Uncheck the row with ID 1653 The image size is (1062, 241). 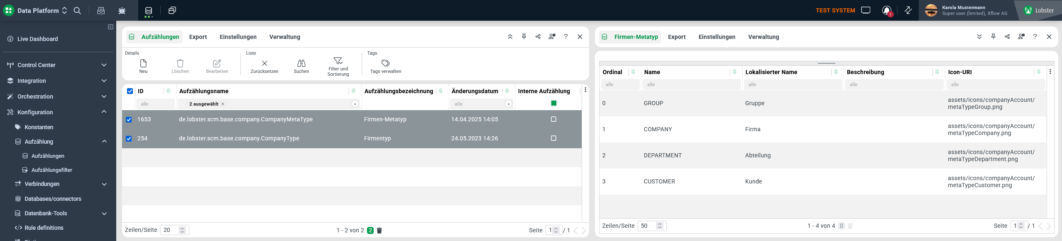129,120
